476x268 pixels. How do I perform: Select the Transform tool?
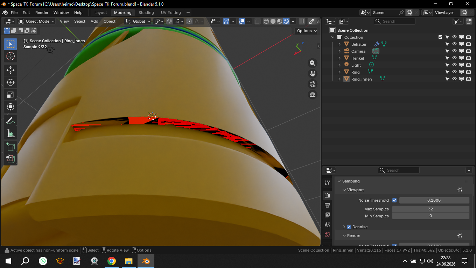point(10,107)
